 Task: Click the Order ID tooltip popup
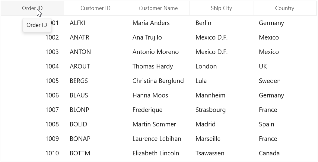[37, 25]
